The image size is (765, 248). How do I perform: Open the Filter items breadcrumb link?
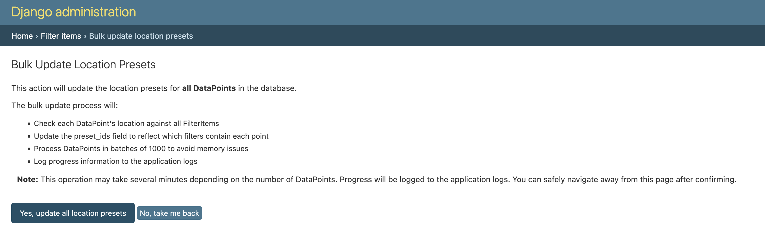pos(61,36)
